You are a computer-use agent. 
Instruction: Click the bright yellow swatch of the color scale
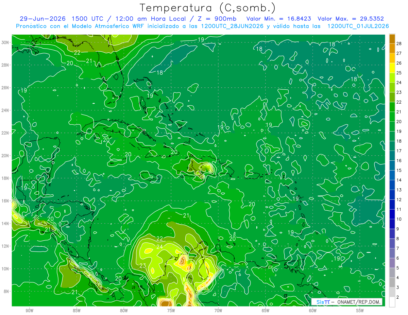click(x=392, y=68)
